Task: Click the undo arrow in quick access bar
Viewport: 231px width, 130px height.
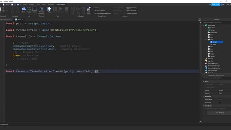Action: pyautogui.click(x=6, y=5)
